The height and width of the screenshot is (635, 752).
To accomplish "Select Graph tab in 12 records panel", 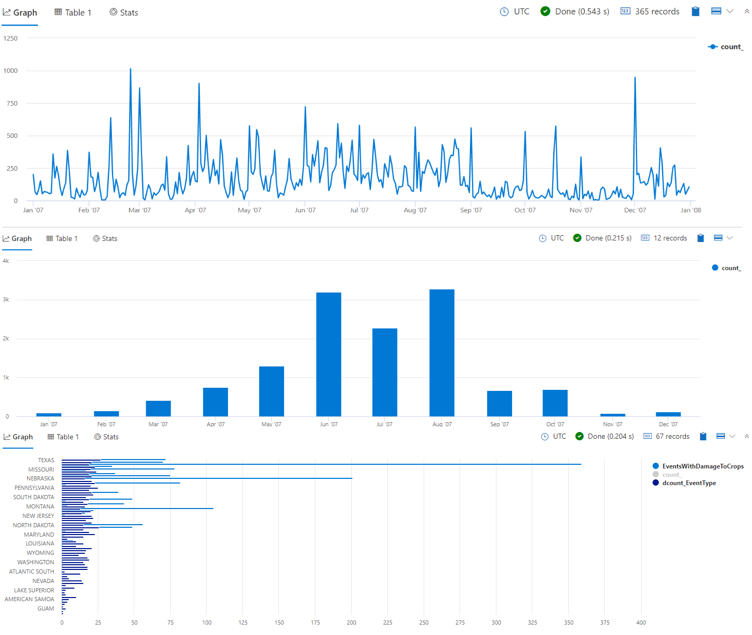I will [x=17, y=238].
